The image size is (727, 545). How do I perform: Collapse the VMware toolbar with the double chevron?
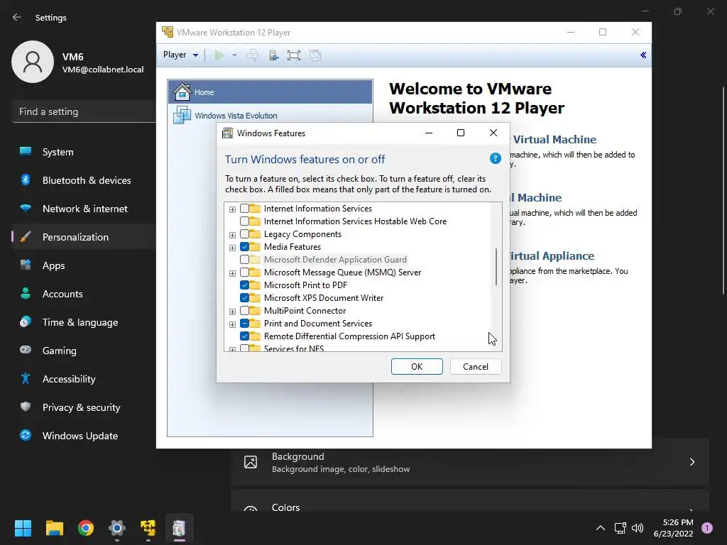coord(643,55)
